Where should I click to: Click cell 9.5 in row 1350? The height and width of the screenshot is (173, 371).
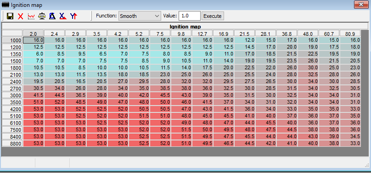76,54
